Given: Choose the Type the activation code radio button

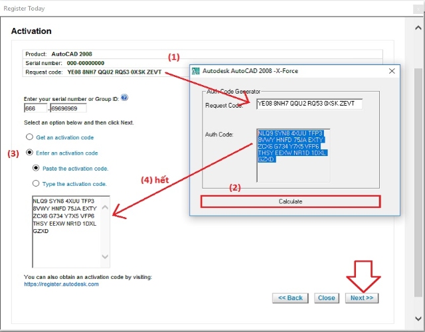Looking at the screenshot, I should [x=36, y=183].
